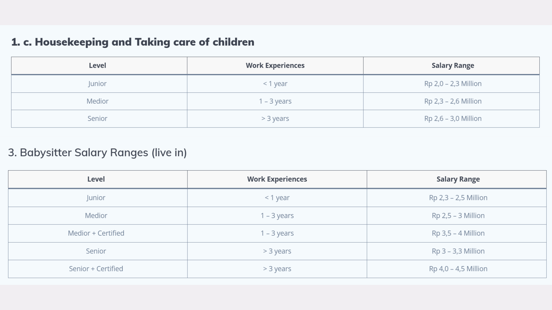Select the Salary Range header in the Babysitter table
Image resolution: width=552 pixels, height=310 pixels.
tap(458, 179)
